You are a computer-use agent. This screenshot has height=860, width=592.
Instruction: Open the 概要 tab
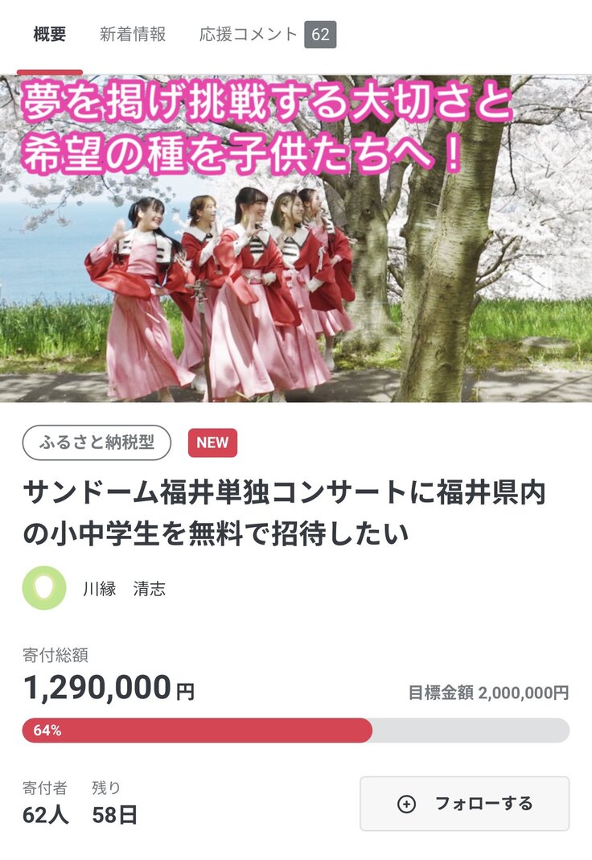pos(49,35)
